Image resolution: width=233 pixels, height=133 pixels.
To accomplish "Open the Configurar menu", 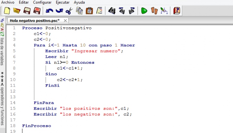I will coord(42,2).
